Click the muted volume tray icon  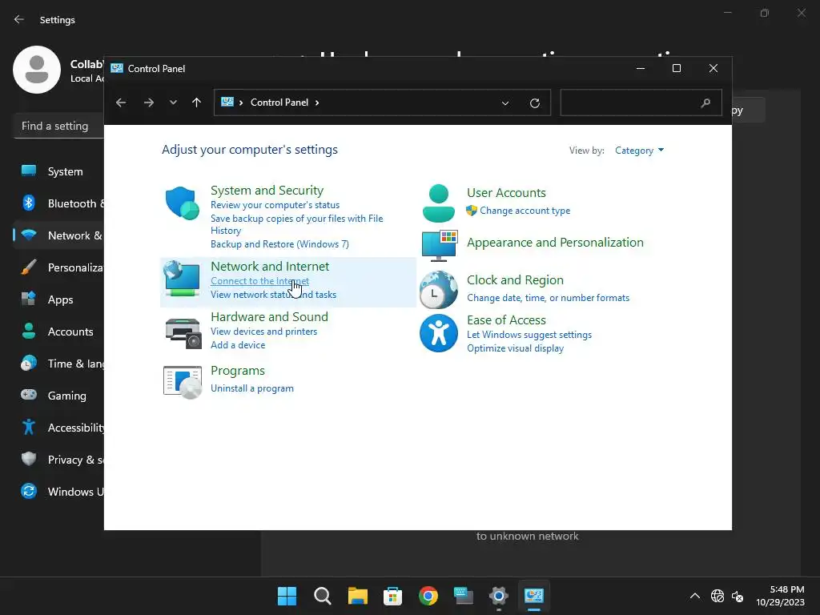coord(738,596)
